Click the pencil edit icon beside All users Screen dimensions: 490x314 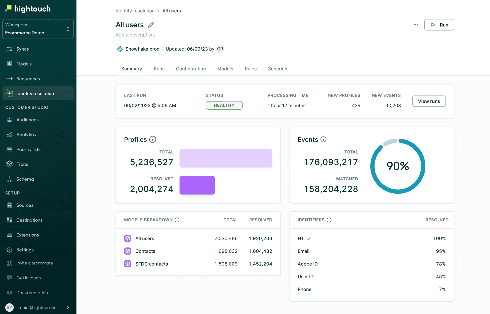pos(151,25)
